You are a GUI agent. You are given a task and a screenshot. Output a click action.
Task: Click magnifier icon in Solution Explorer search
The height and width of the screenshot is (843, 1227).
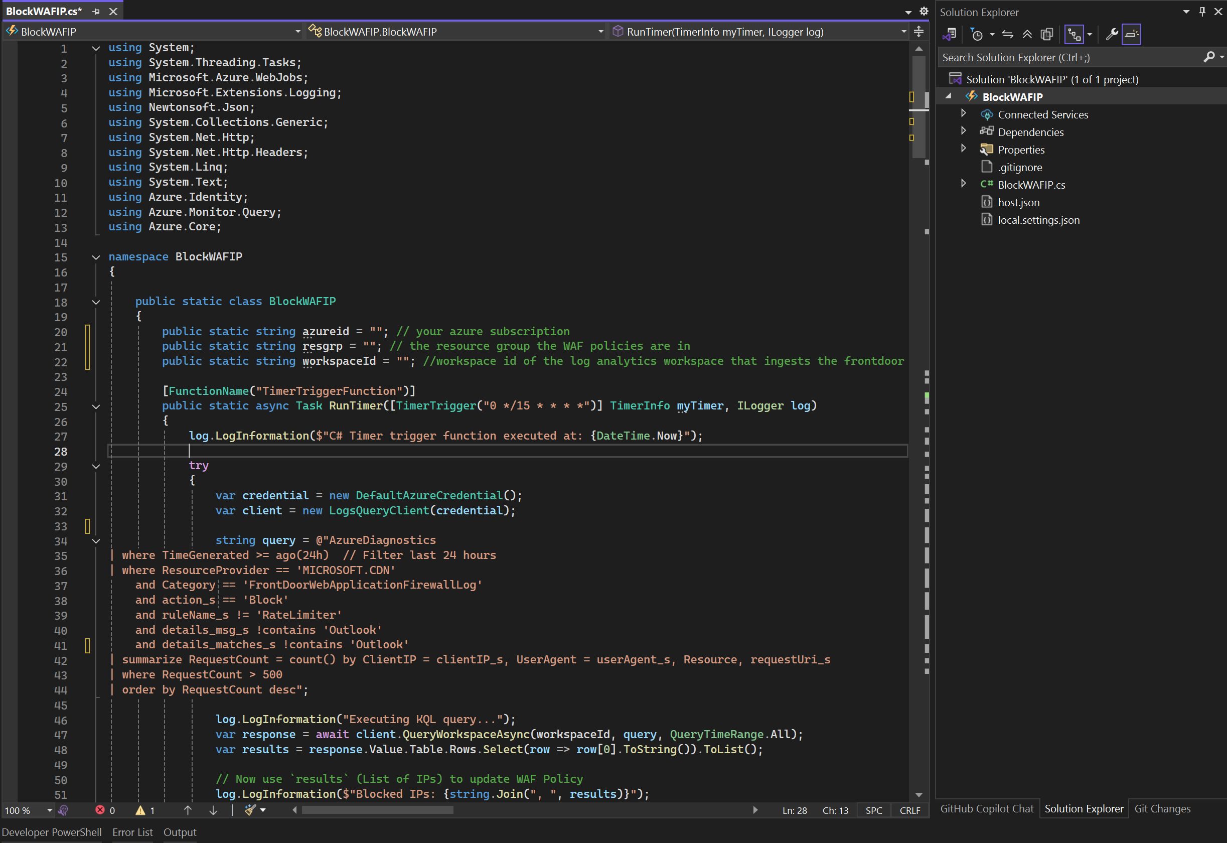click(1209, 57)
